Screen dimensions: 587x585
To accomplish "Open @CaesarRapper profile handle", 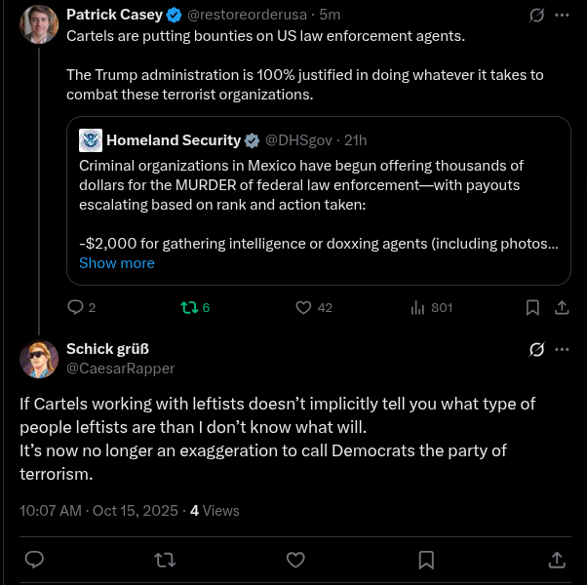I will click(x=120, y=368).
